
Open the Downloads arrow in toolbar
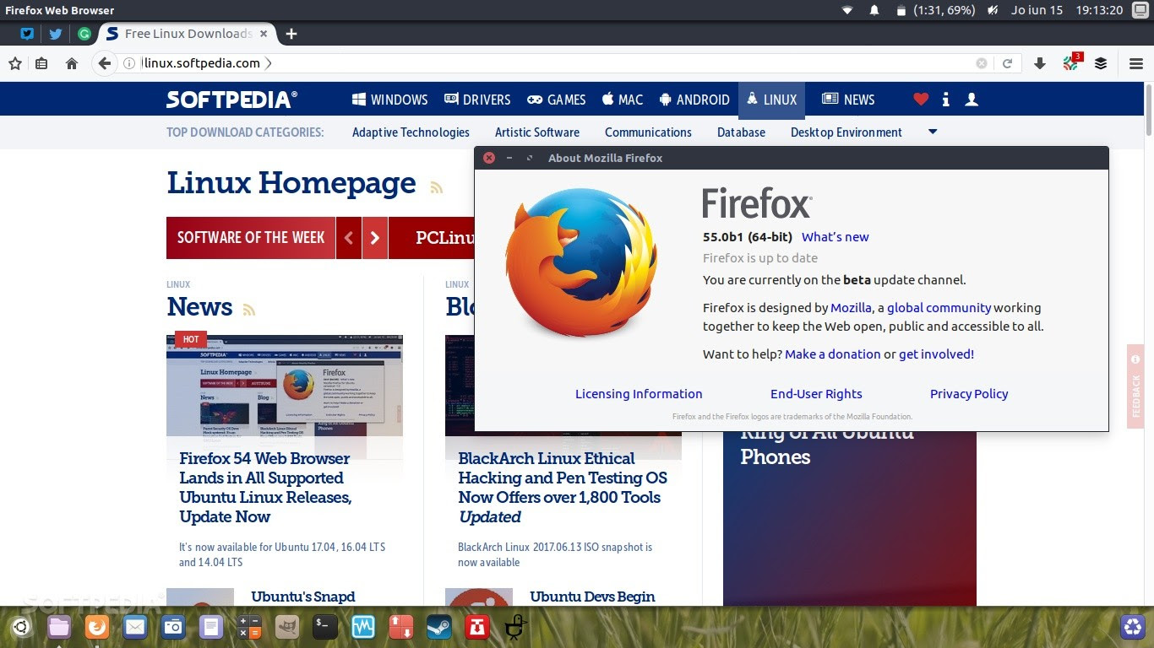[x=1040, y=63]
